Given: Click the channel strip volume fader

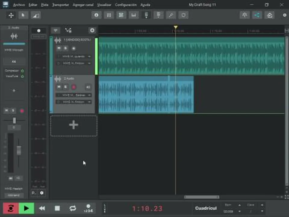Looking at the screenshot, I should 19,150.
